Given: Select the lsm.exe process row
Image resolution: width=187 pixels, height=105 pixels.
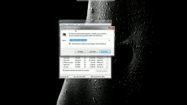Looking at the screenshot, I should coord(84,67).
